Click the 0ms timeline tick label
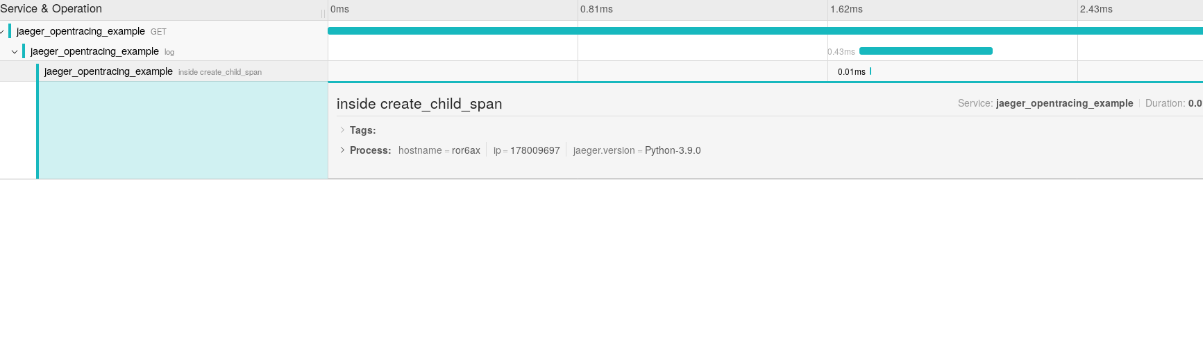The height and width of the screenshot is (347, 1203). pos(340,10)
